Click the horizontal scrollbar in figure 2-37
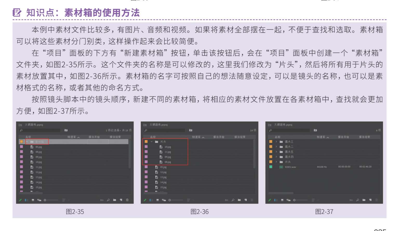 (x=281, y=193)
